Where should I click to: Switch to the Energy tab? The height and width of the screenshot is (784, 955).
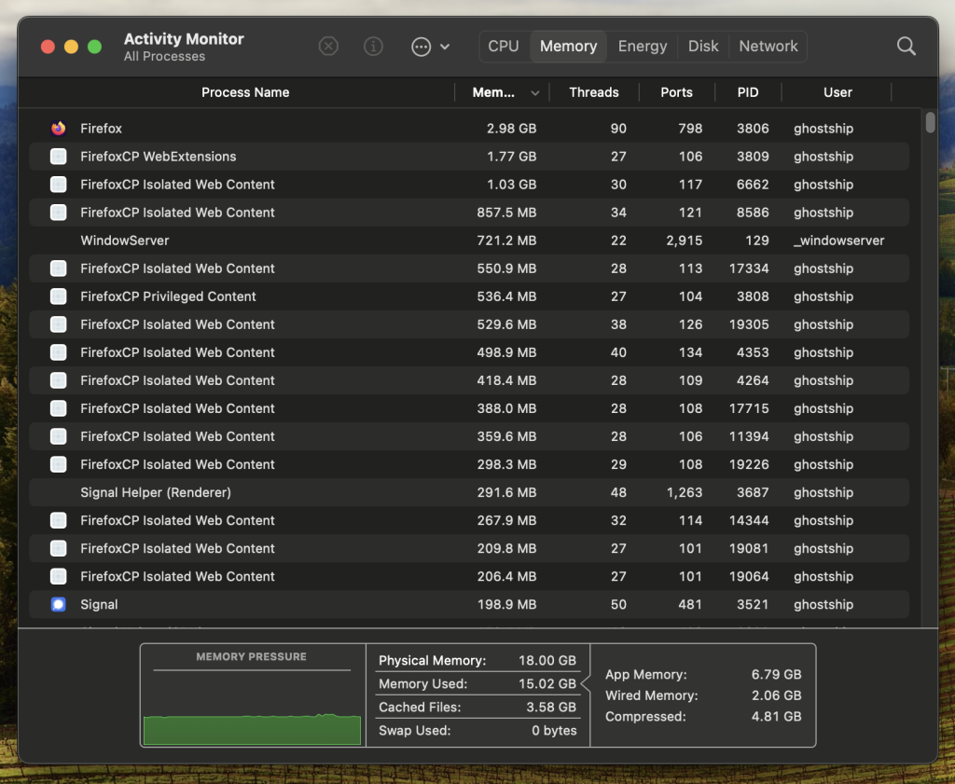643,47
